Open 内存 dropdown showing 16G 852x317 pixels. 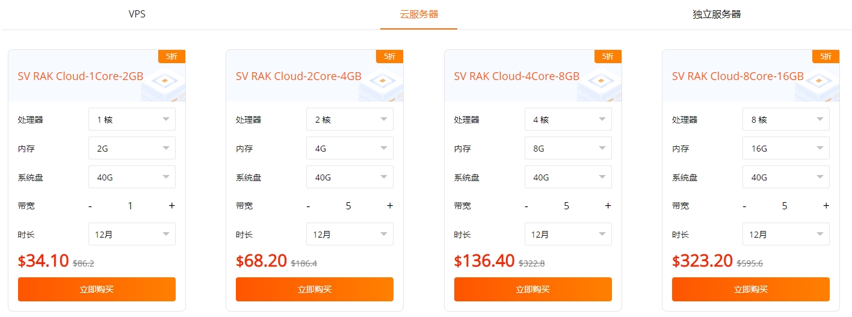[x=786, y=148]
